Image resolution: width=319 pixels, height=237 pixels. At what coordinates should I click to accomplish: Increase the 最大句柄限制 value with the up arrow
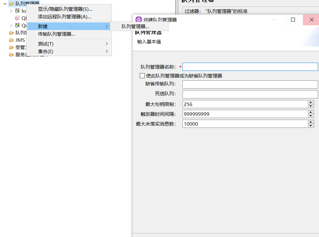tap(311, 102)
